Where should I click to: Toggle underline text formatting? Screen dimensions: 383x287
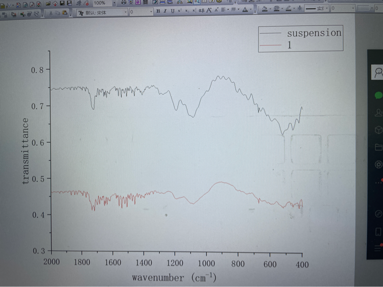pos(172,11)
